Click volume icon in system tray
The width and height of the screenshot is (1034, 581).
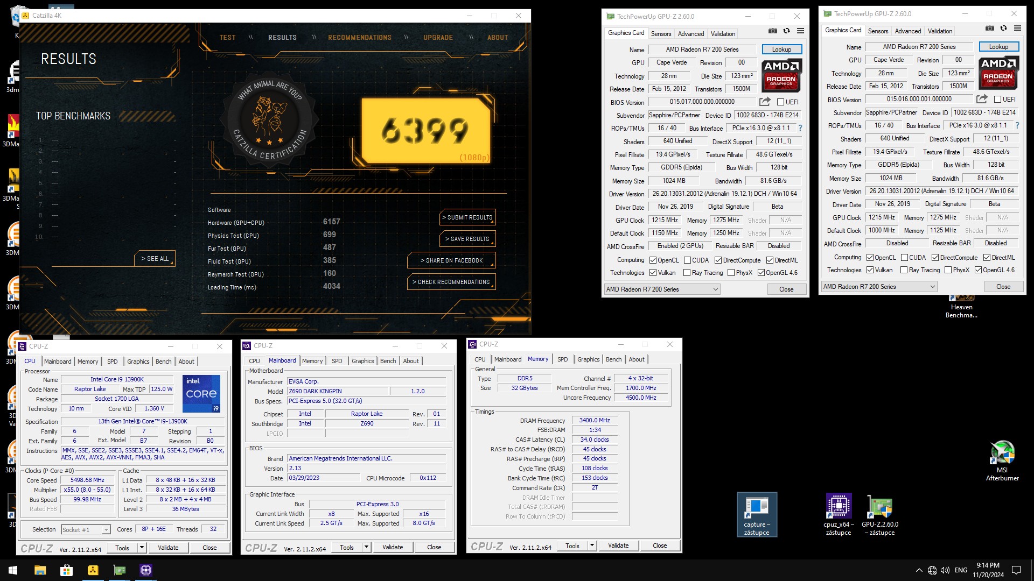[x=945, y=570]
